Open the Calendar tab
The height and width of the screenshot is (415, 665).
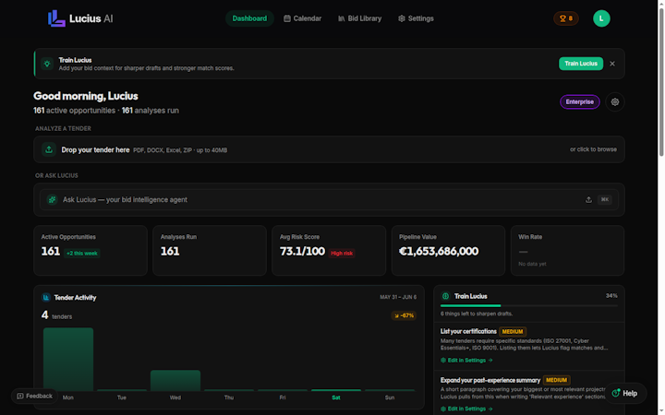(x=302, y=18)
